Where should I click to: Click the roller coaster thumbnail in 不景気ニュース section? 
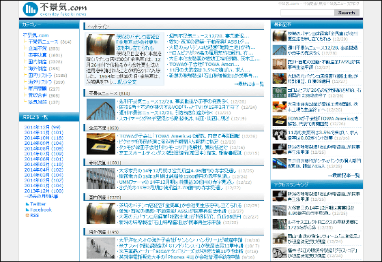[101, 109]
